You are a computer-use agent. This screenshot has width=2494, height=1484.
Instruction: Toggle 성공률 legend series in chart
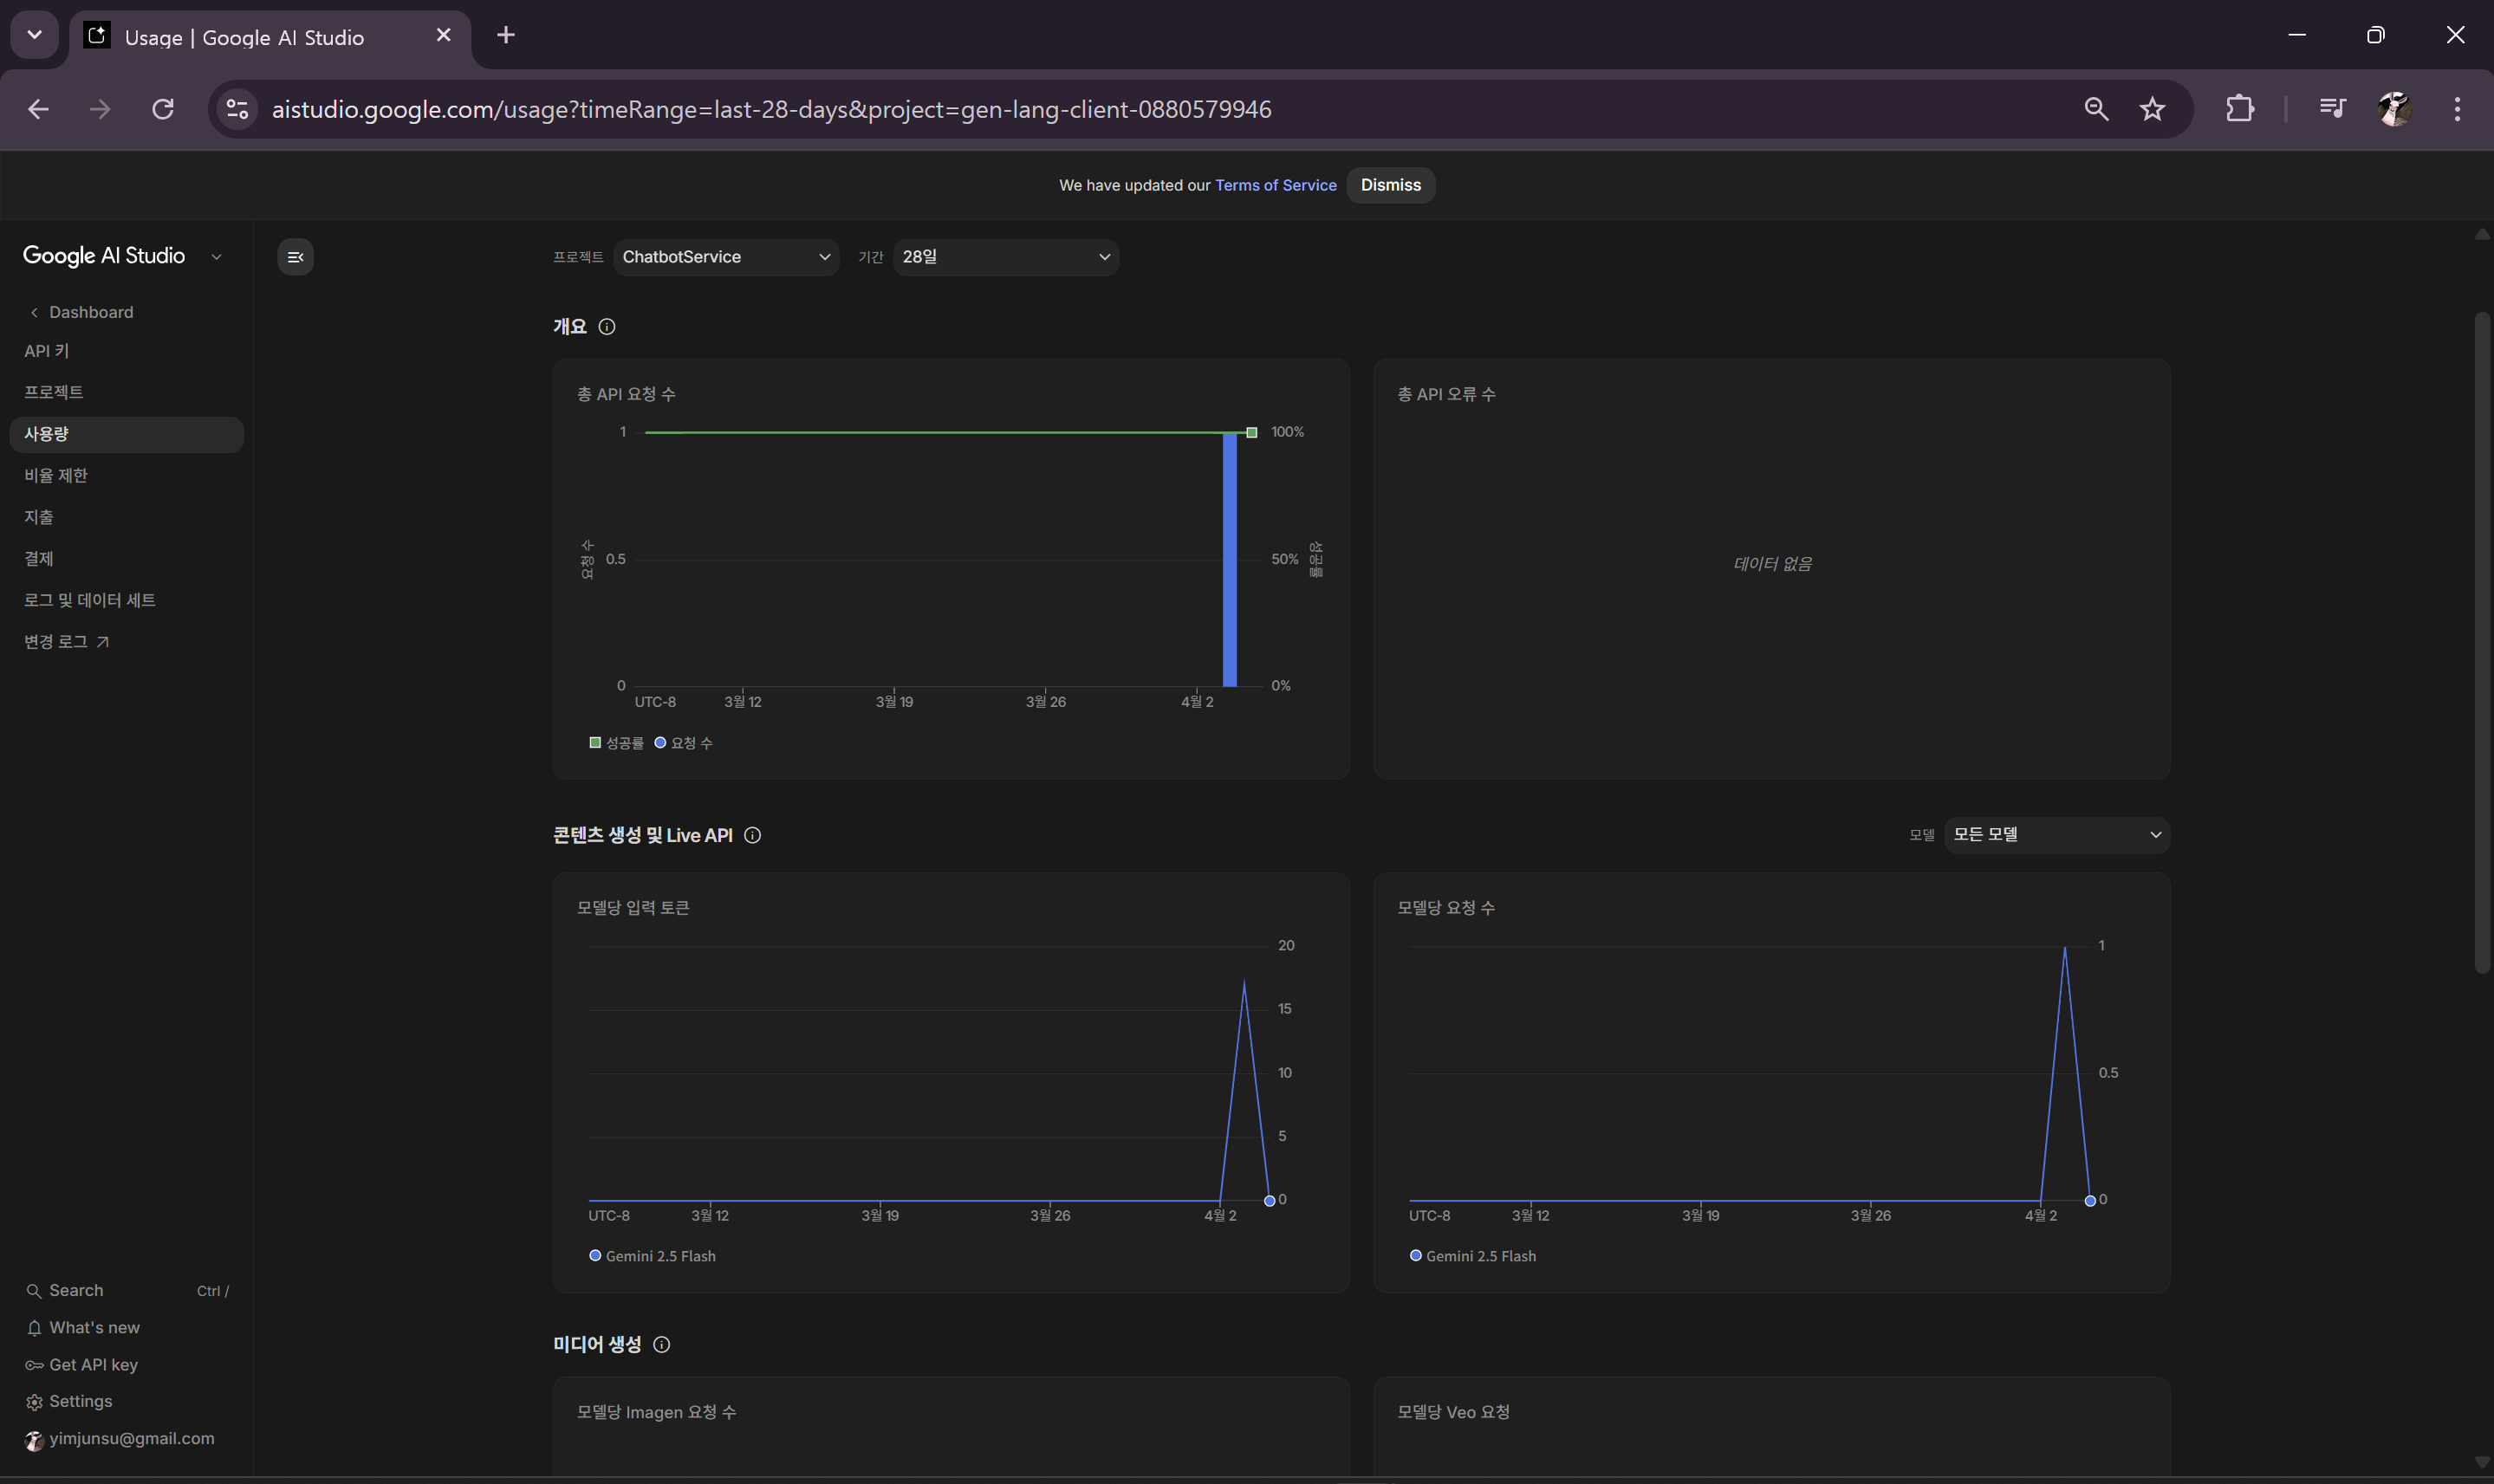coord(617,743)
